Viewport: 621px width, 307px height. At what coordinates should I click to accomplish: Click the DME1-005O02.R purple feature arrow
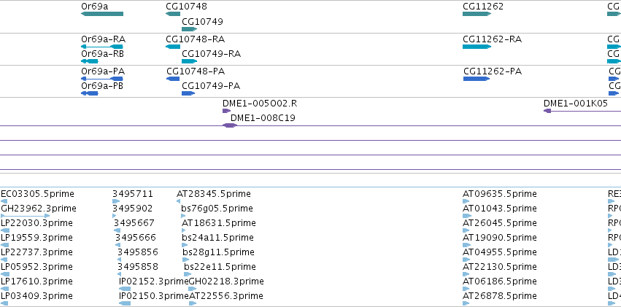point(226,111)
